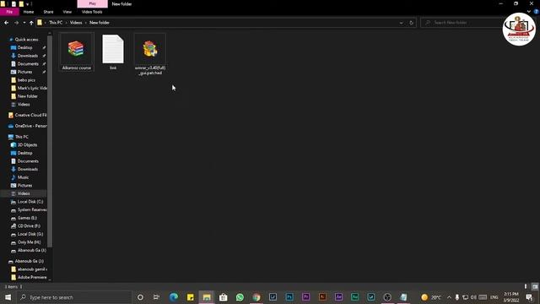
Task: Open the Video Tools ribbon tab
Action: pyautogui.click(x=92, y=12)
